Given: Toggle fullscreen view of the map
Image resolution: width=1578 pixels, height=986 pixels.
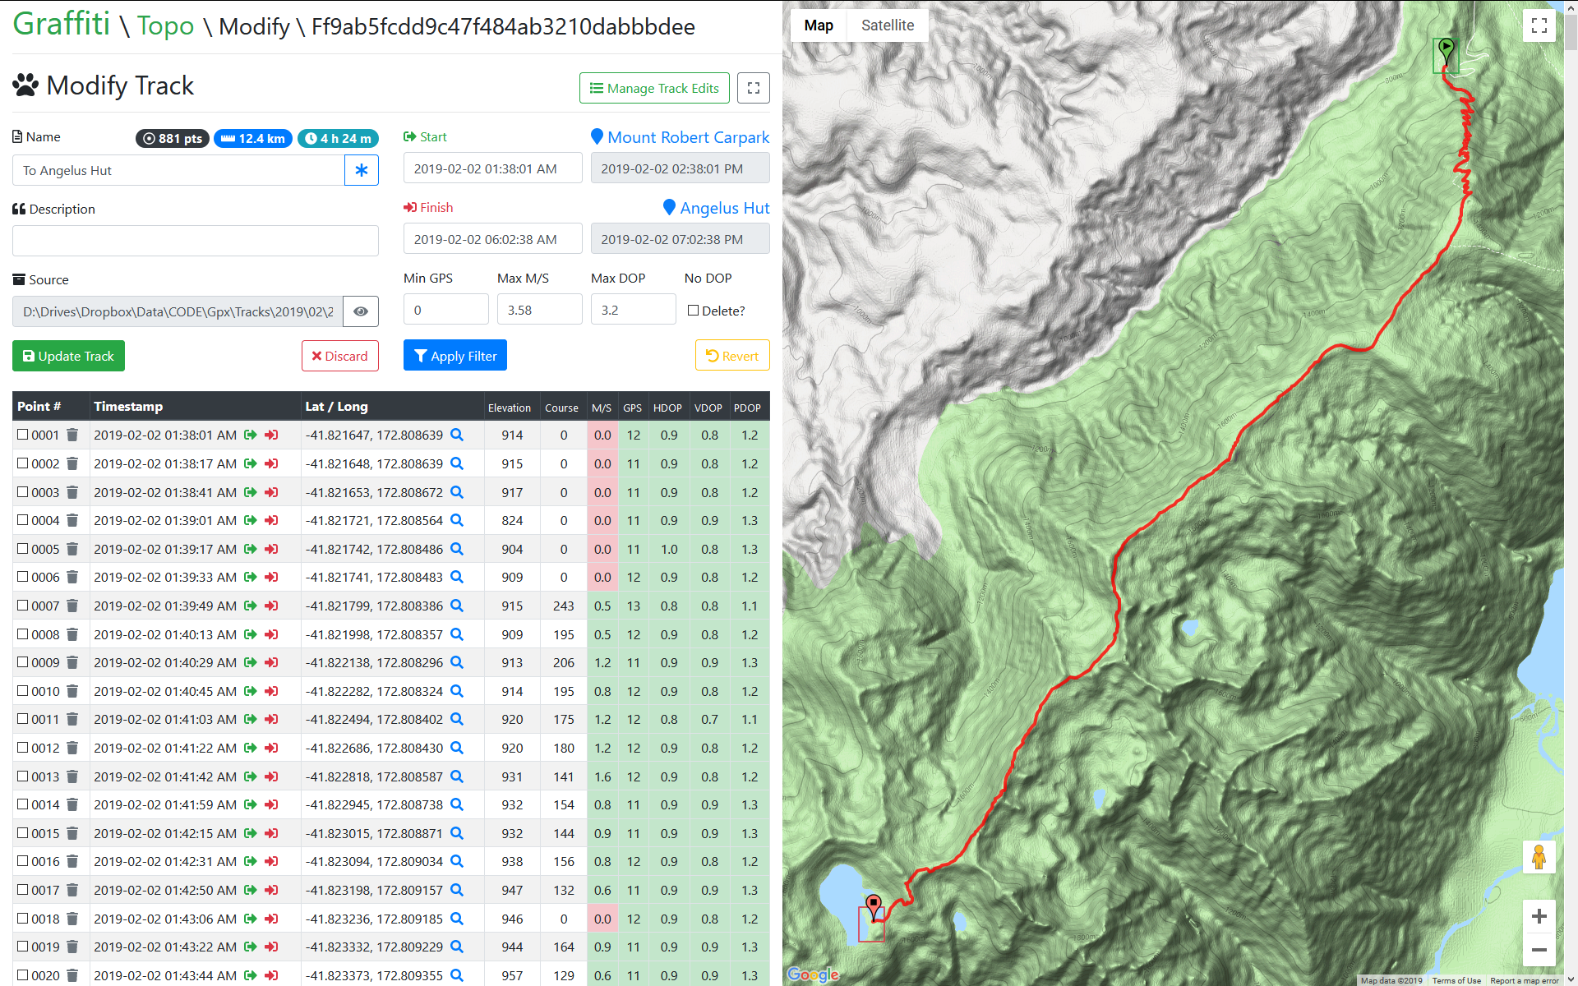Looking at the screenshot, I should 1539,25.
